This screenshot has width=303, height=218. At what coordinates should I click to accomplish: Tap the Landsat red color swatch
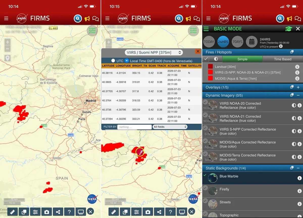pyautogui.click(x=210, y=67)
